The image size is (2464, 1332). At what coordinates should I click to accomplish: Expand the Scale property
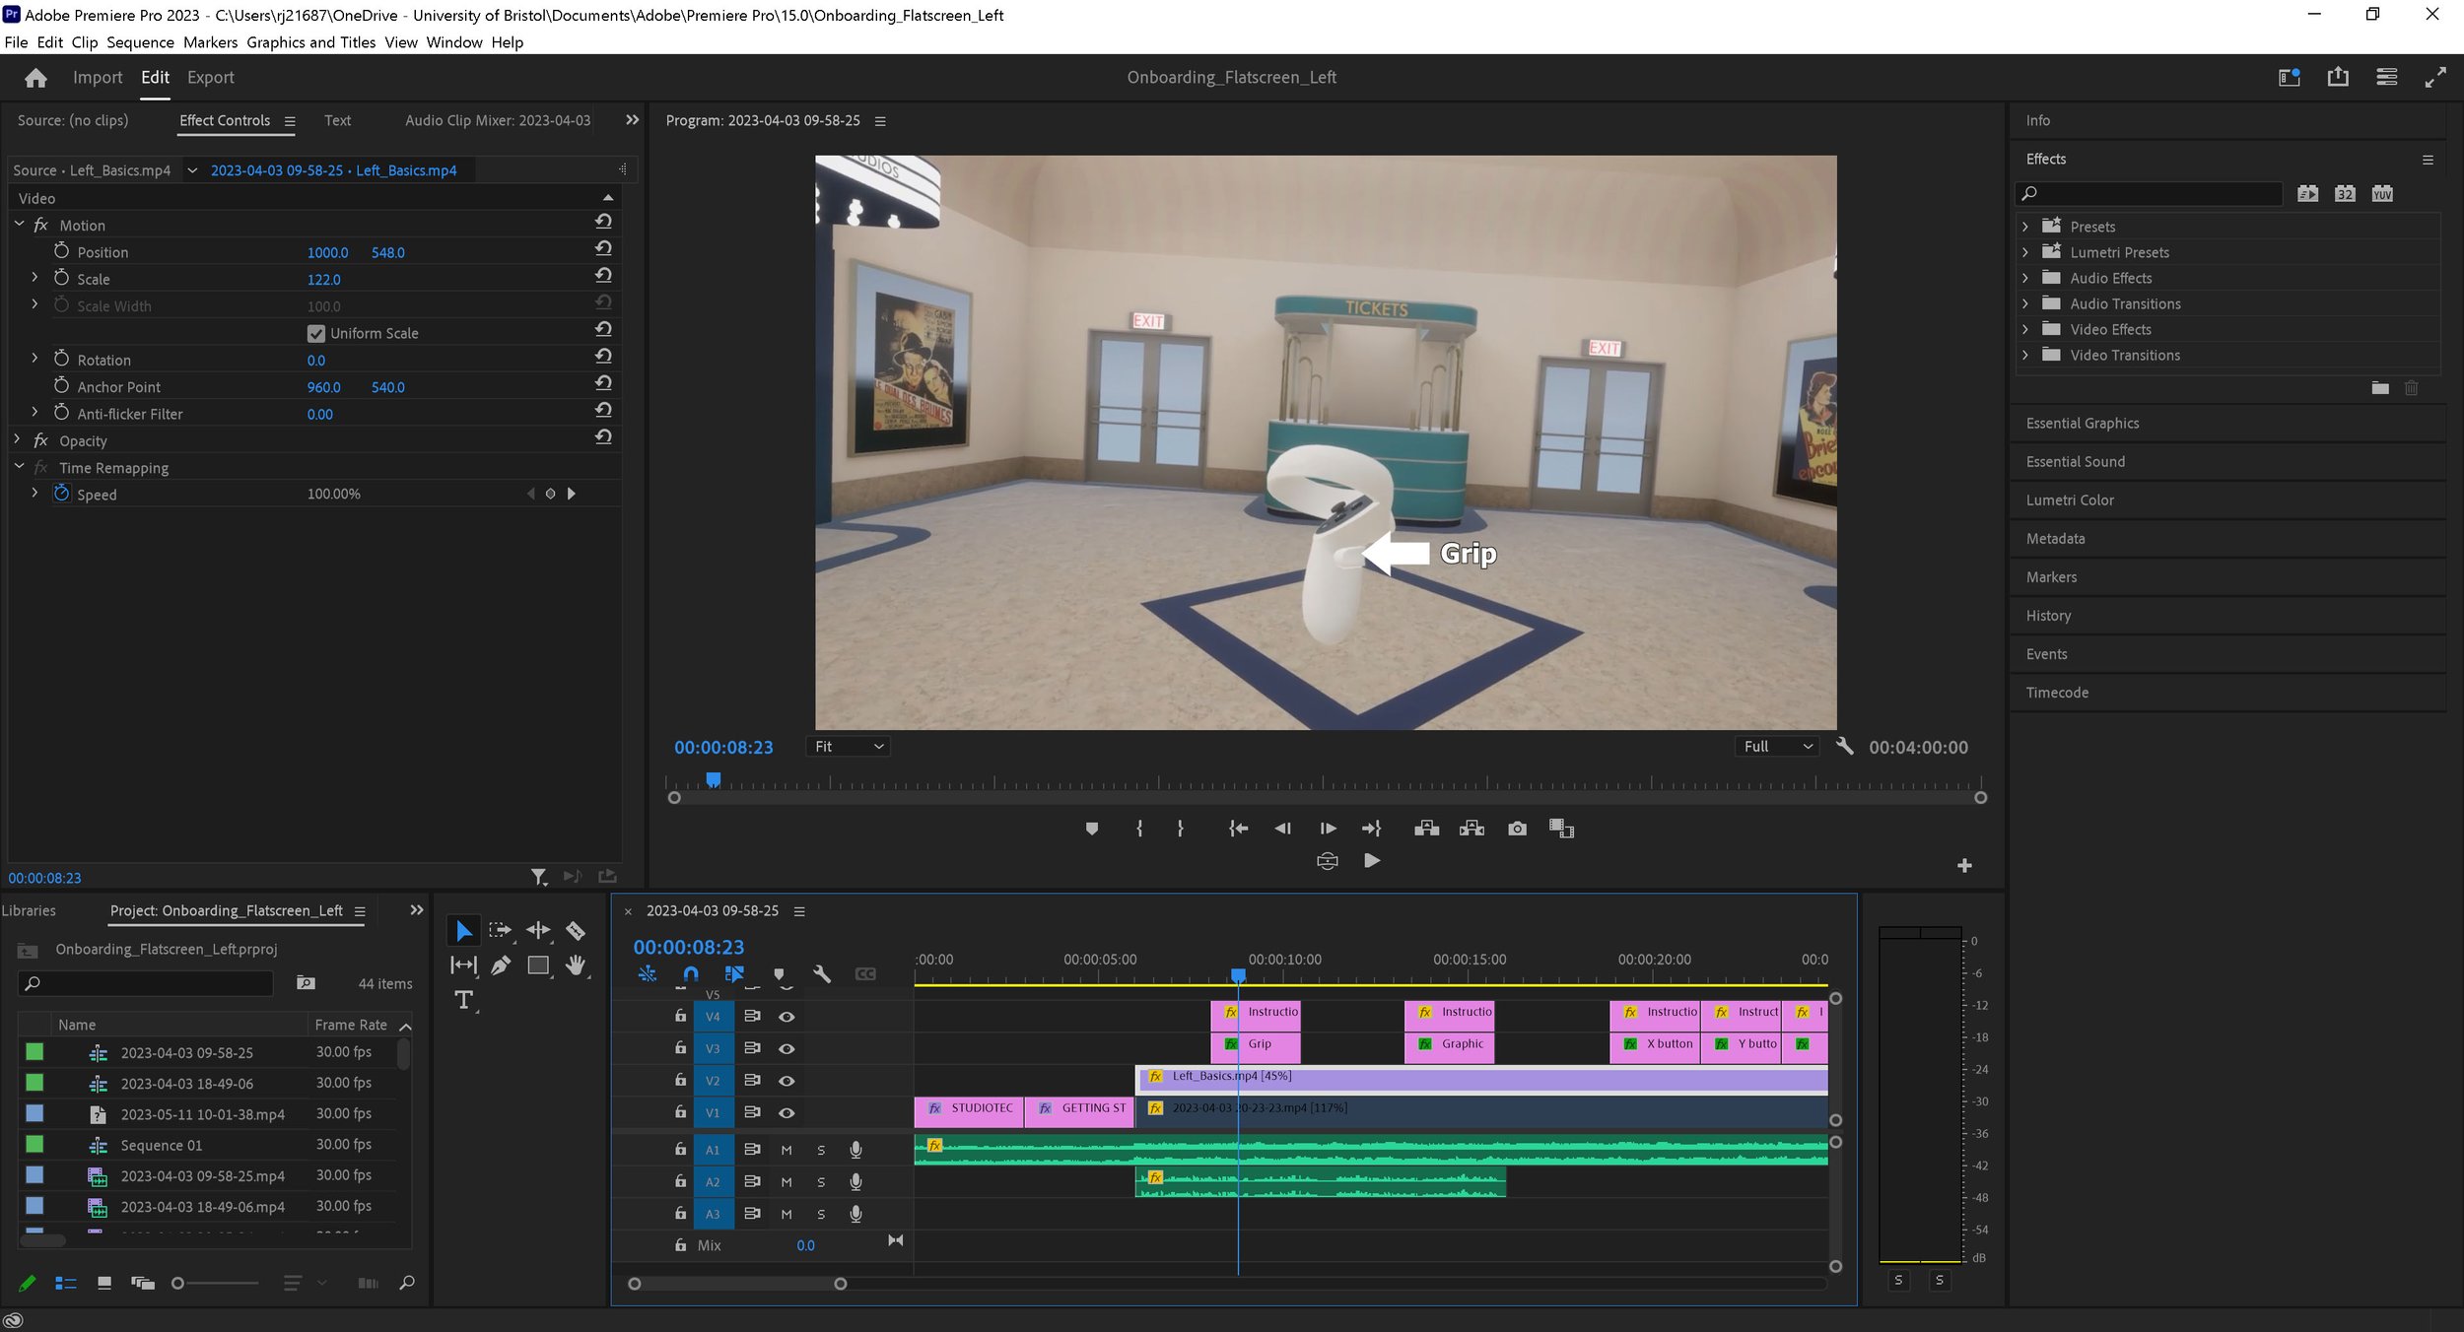click(x=34, y=278)
